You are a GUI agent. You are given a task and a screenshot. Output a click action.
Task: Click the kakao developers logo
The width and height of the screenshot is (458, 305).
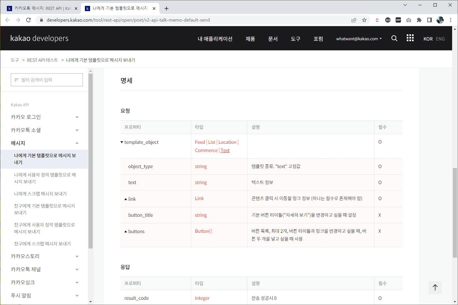(x=39, y=38)
